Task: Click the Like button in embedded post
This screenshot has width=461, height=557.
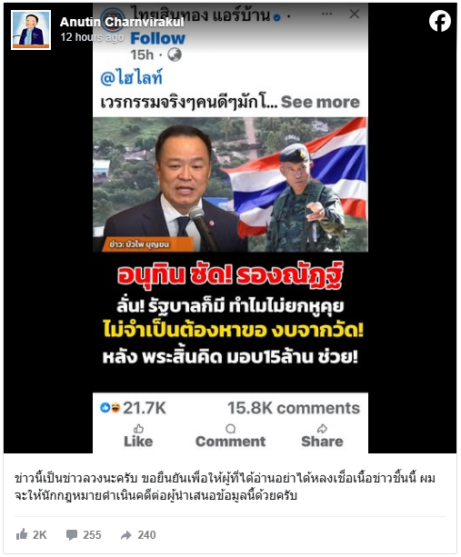Action: [138, 435]
